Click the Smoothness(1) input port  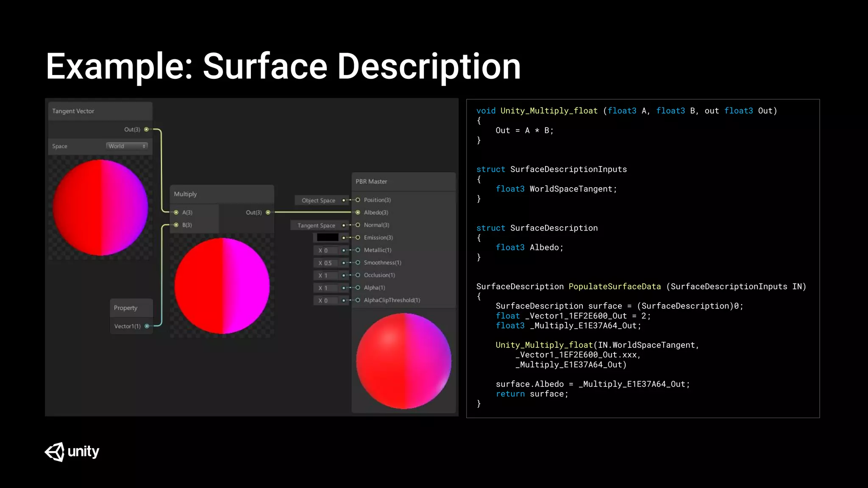[x=358, y=263]
